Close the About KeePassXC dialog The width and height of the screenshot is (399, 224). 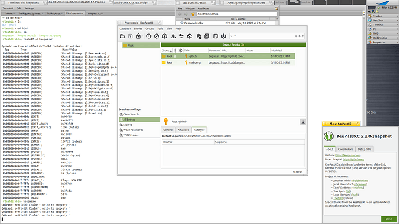click(389, 219)
